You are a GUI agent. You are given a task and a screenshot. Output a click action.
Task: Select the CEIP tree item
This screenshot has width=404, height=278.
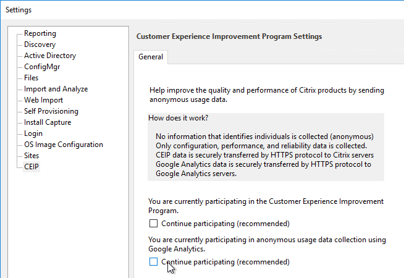32,167
